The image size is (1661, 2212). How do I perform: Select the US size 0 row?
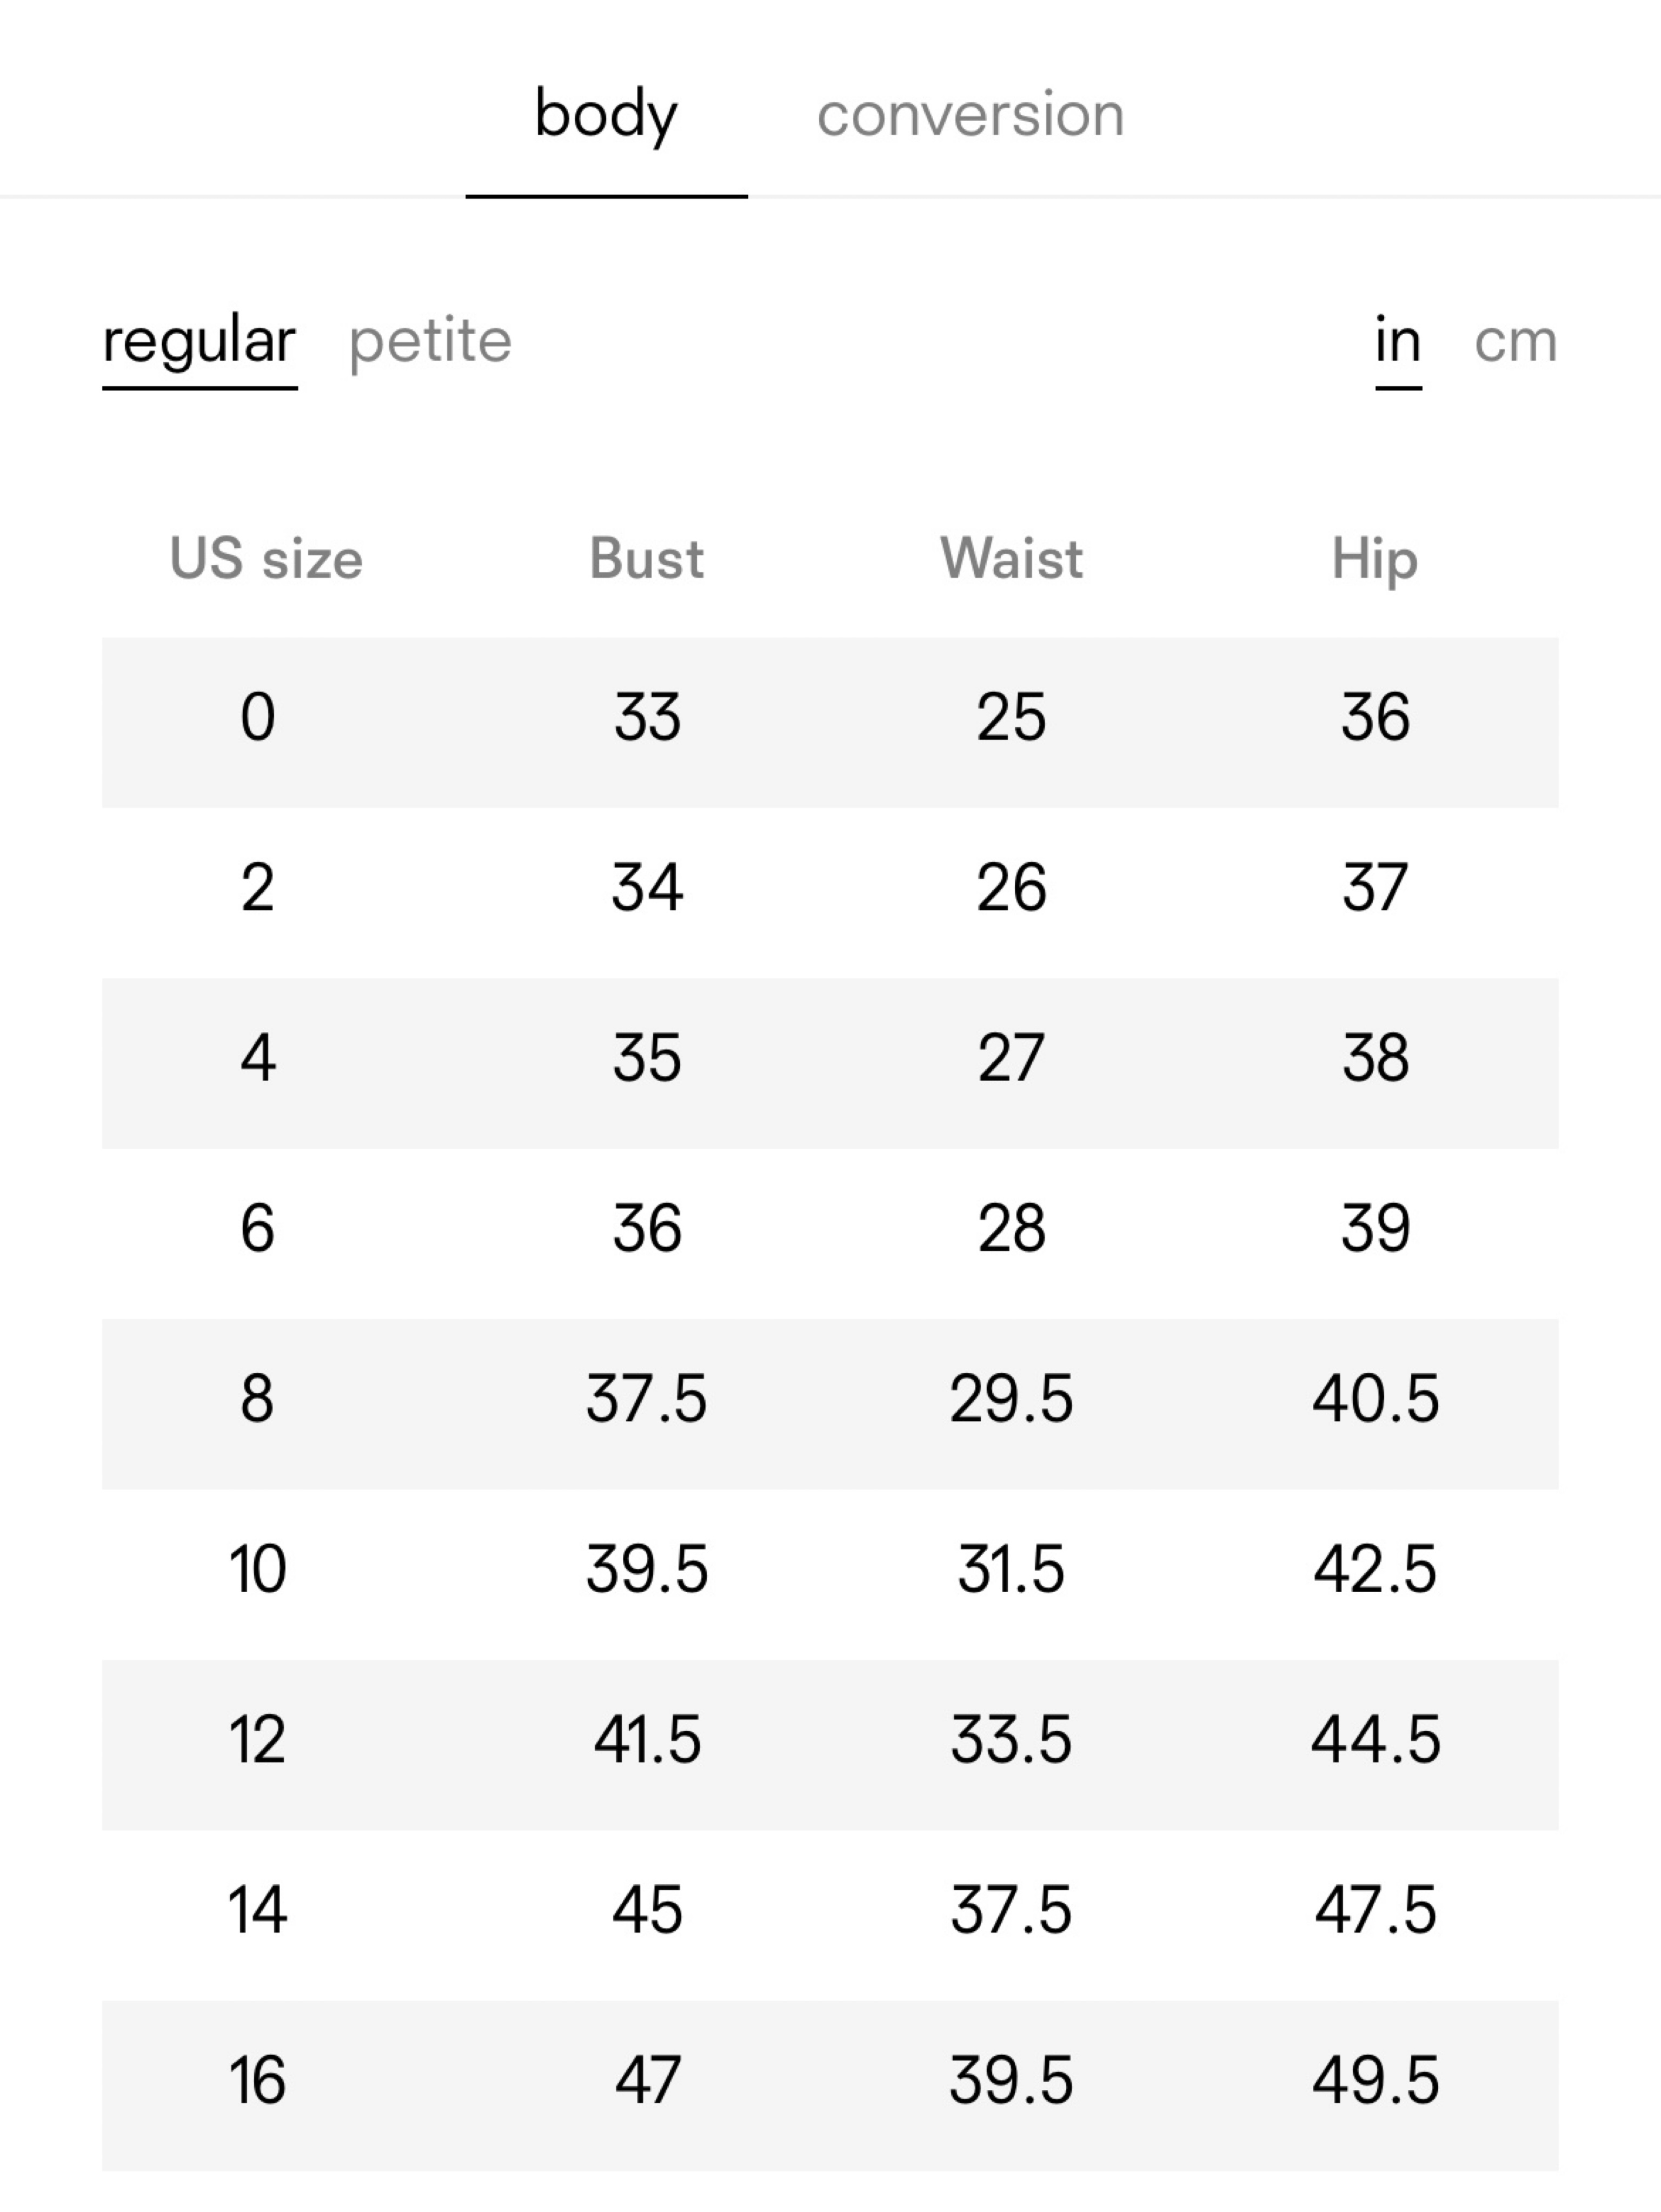(x=830, y=722)
